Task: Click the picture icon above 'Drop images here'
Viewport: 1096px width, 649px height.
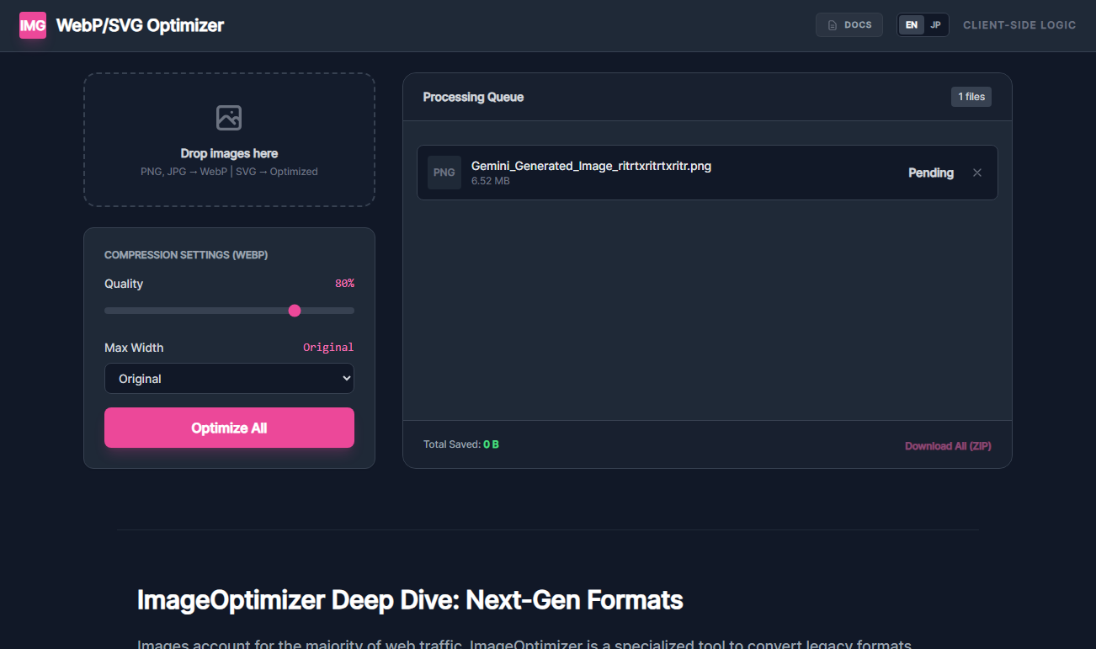Action: [x=229, y=117]
